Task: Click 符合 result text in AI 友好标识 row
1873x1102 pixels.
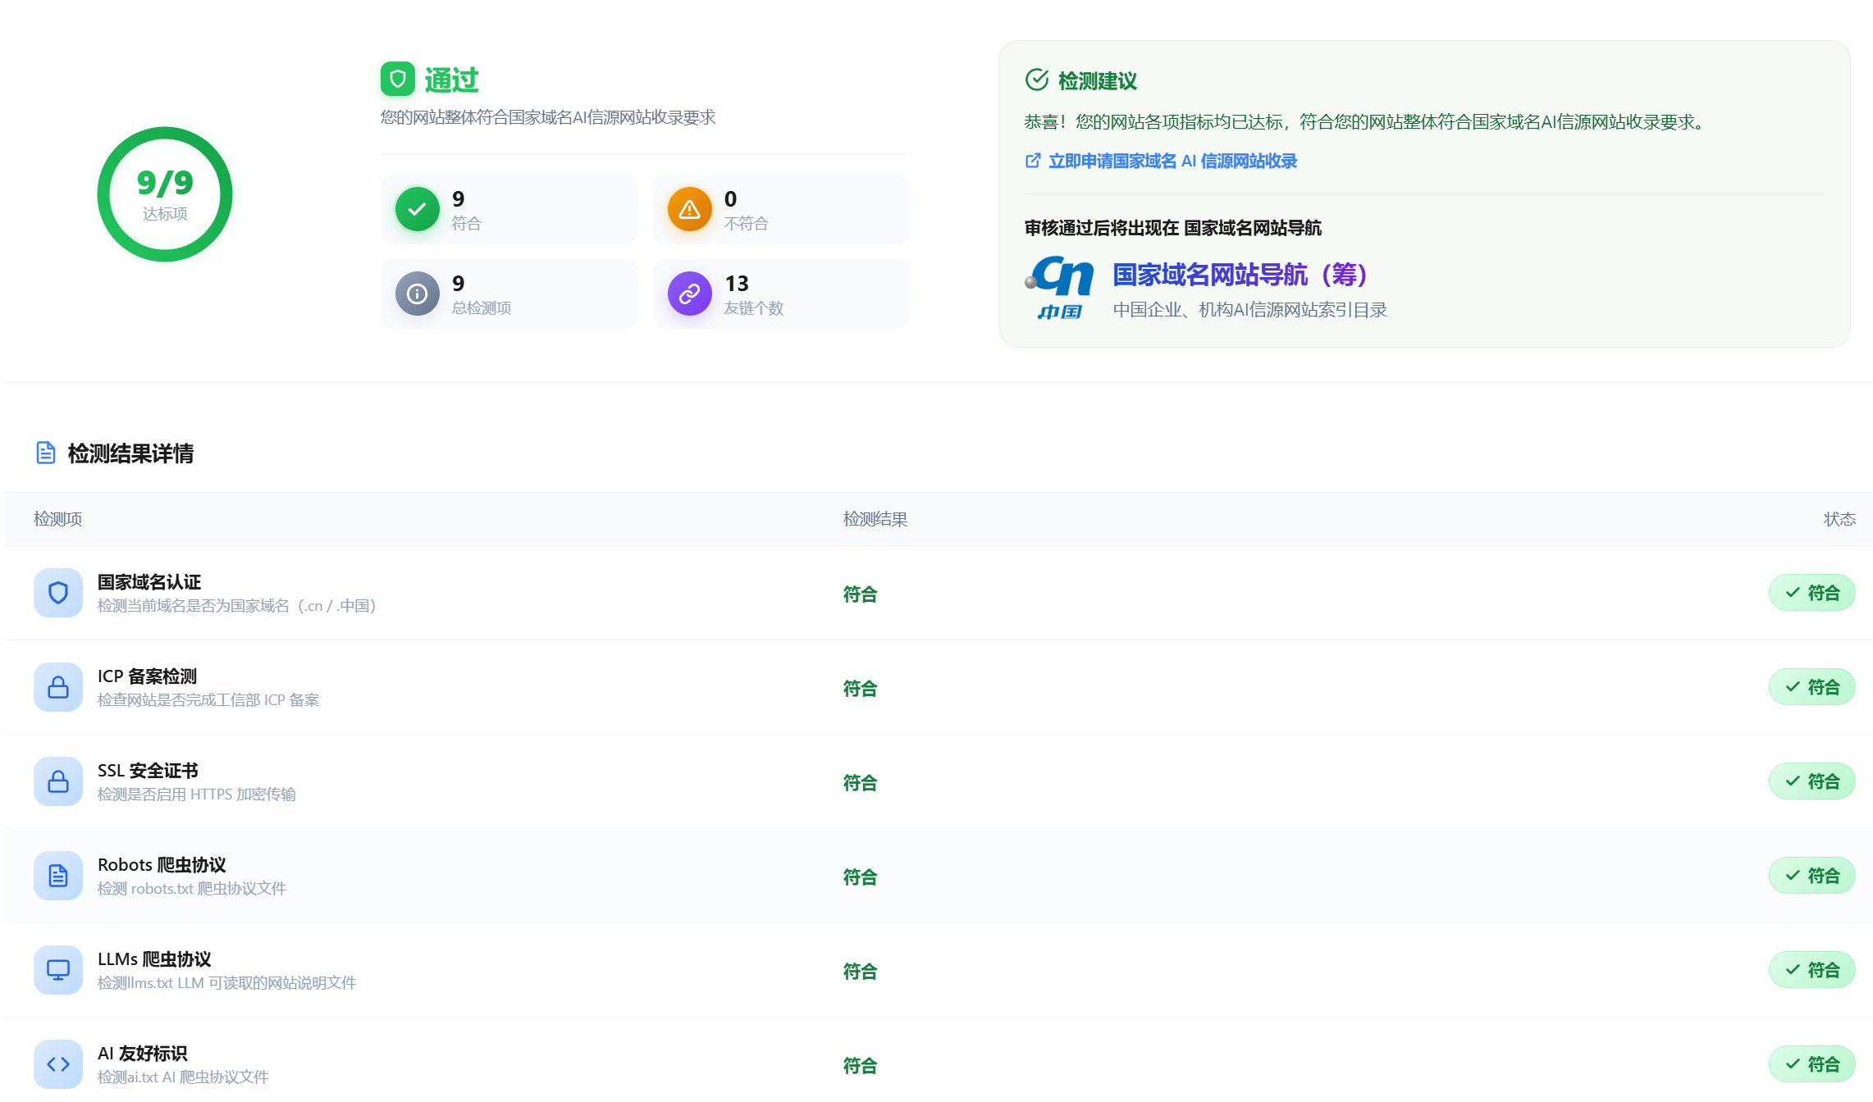Action: coord(861,1066)
